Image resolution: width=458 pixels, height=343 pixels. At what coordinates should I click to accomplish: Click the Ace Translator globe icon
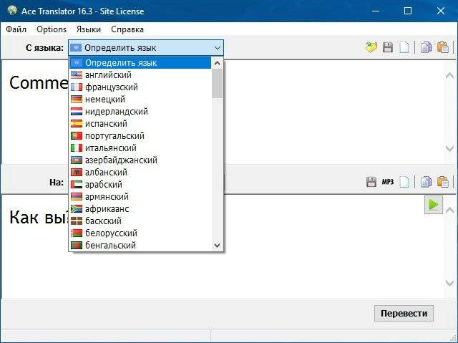12,11
